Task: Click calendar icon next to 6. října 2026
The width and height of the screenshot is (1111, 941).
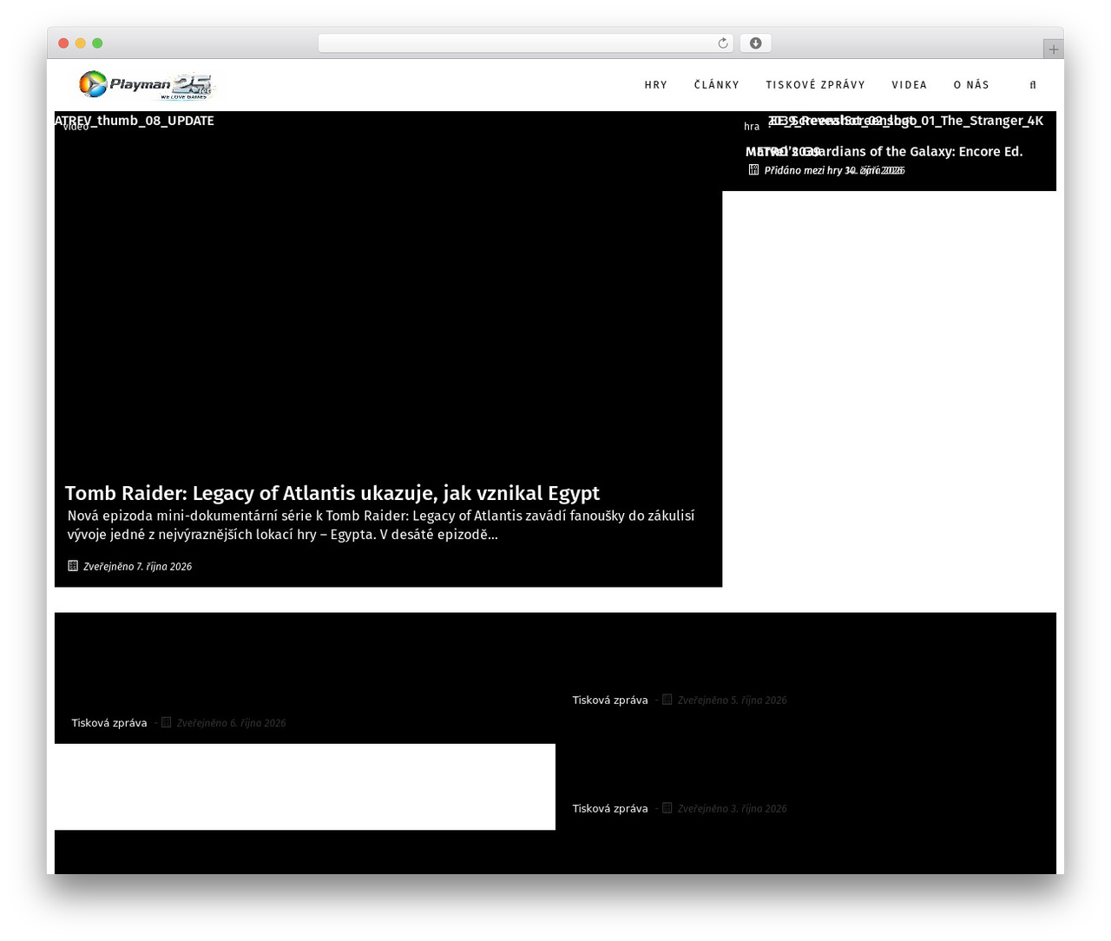Action: pos(167,722)
